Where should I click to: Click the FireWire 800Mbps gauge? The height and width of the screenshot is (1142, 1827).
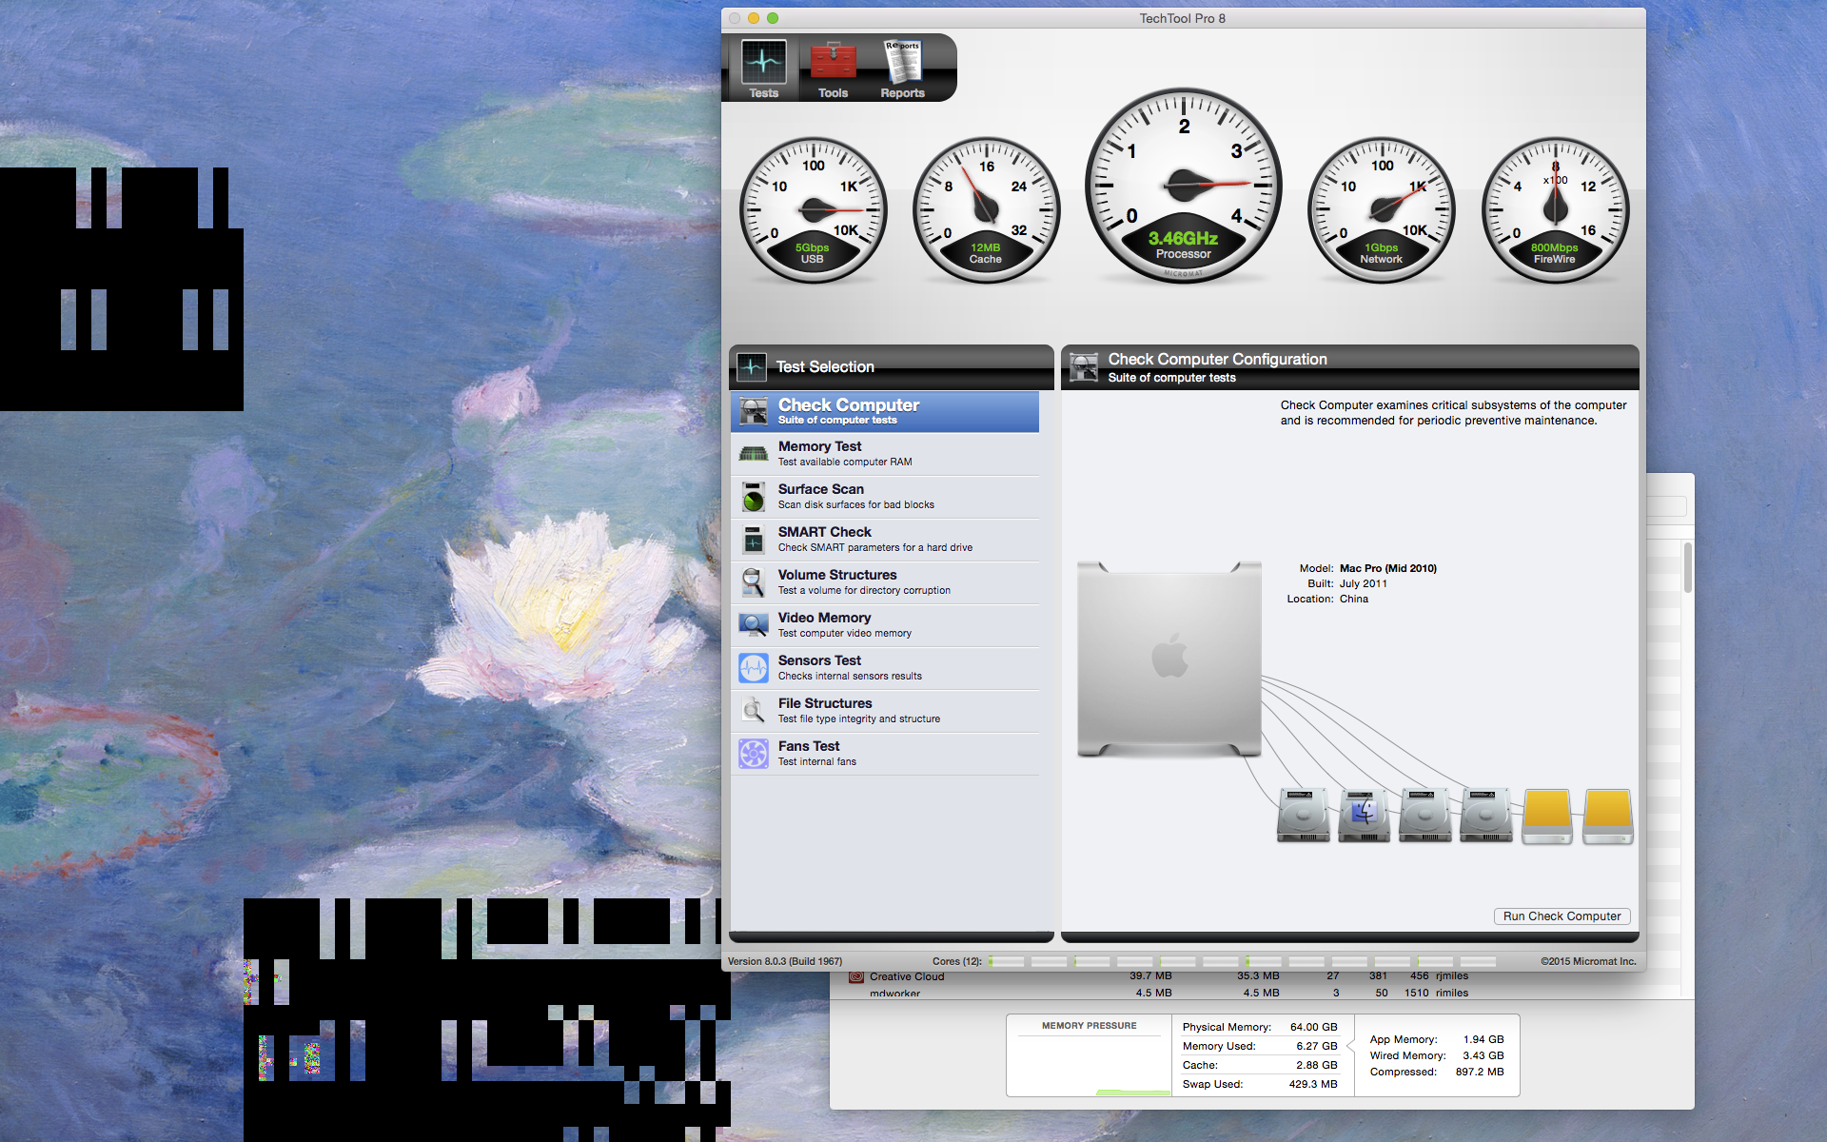pyautogui.click(x=1555, y=210)
